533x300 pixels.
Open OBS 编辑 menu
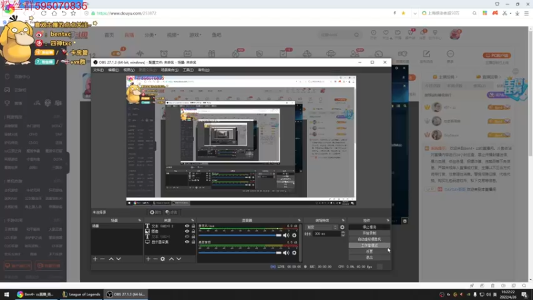pyautogui.click(x=113, y=70)
